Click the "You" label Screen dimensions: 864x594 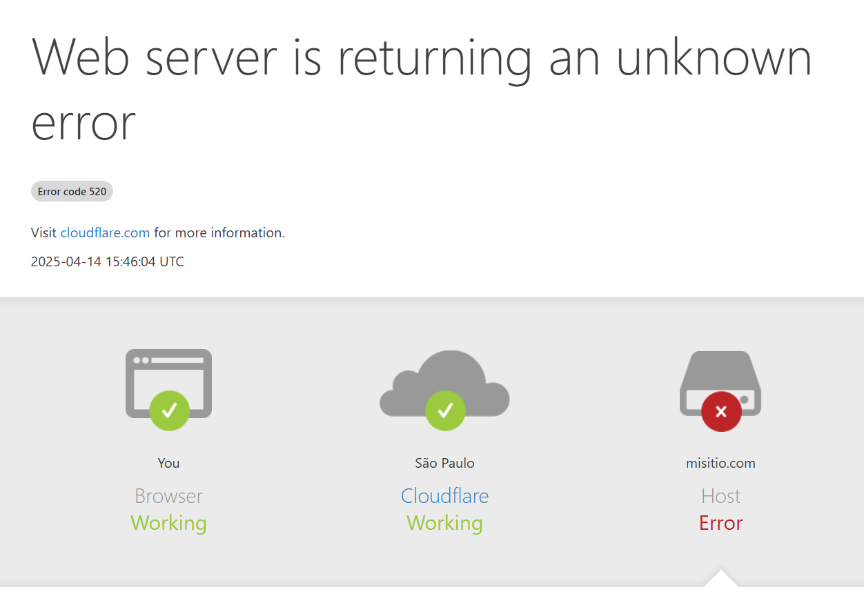pos(168,463)
